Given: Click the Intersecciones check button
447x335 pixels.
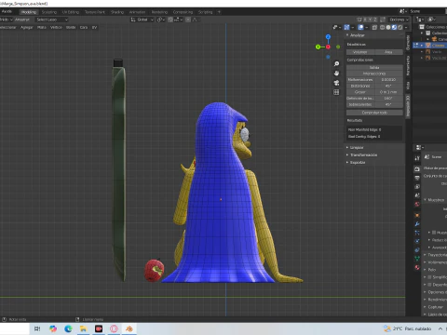Looking at the screenshot, I should [374, 74].
